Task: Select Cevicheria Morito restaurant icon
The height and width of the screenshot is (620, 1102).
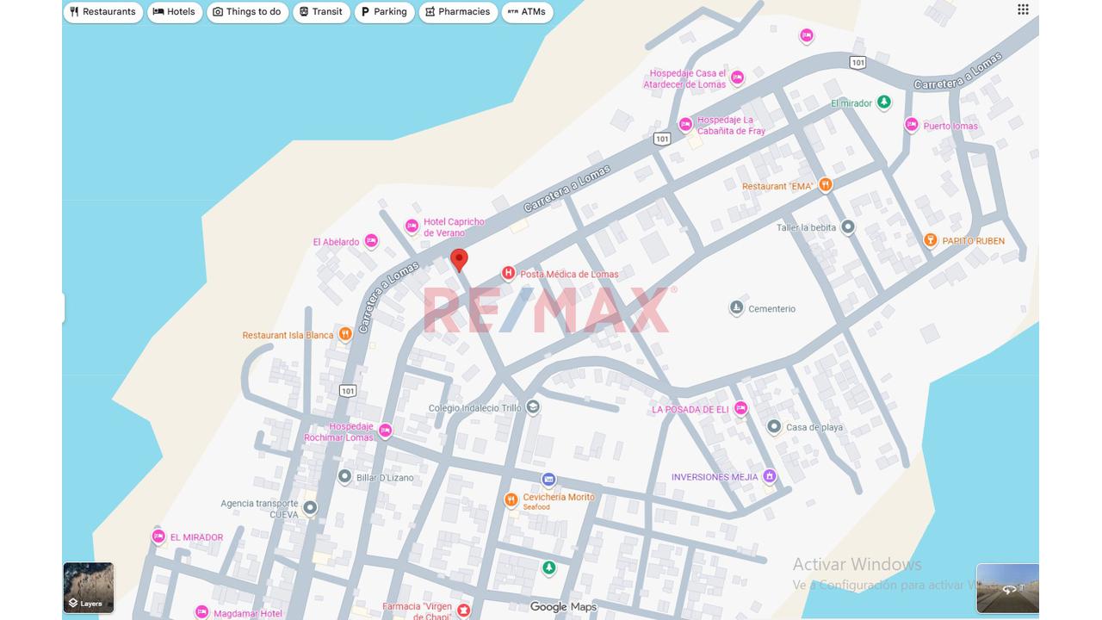Action: [511, 499]
